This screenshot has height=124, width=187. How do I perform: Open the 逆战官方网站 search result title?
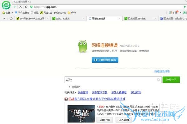pyautogui.click(x=97, y=99)
